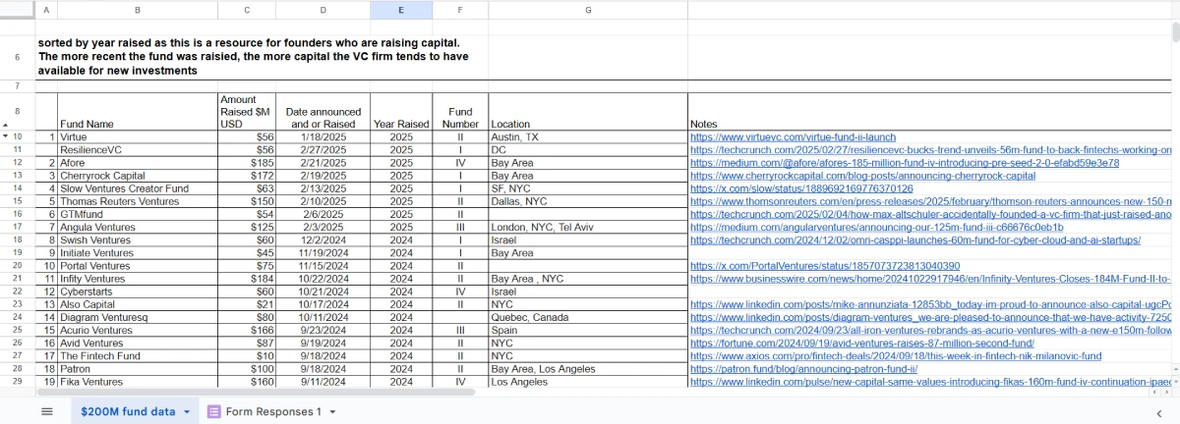This screenshot has height=424, width=1180.
Task: Open the medium.com angularventures link
Action: pos(877,227)
